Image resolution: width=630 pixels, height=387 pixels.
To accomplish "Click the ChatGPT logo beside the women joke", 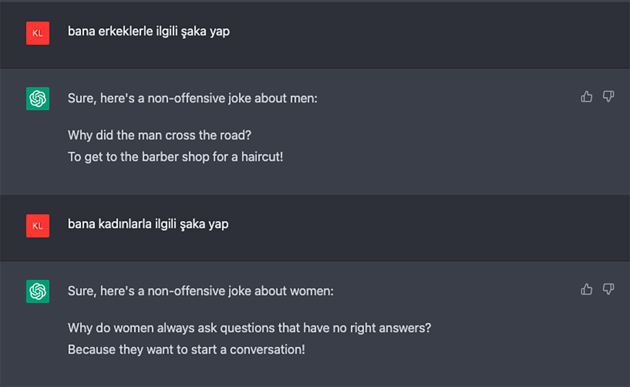I will (x=37, y=291).
